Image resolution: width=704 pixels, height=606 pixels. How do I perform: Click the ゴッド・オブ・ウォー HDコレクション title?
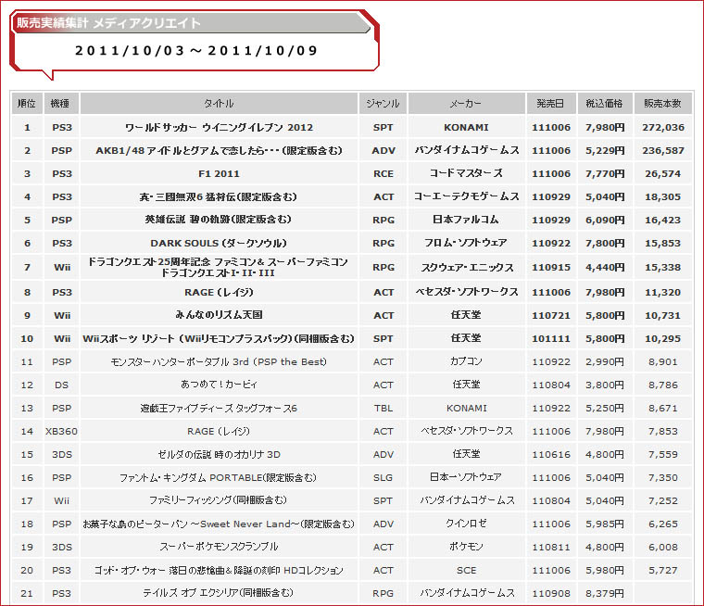coord(219,570)
